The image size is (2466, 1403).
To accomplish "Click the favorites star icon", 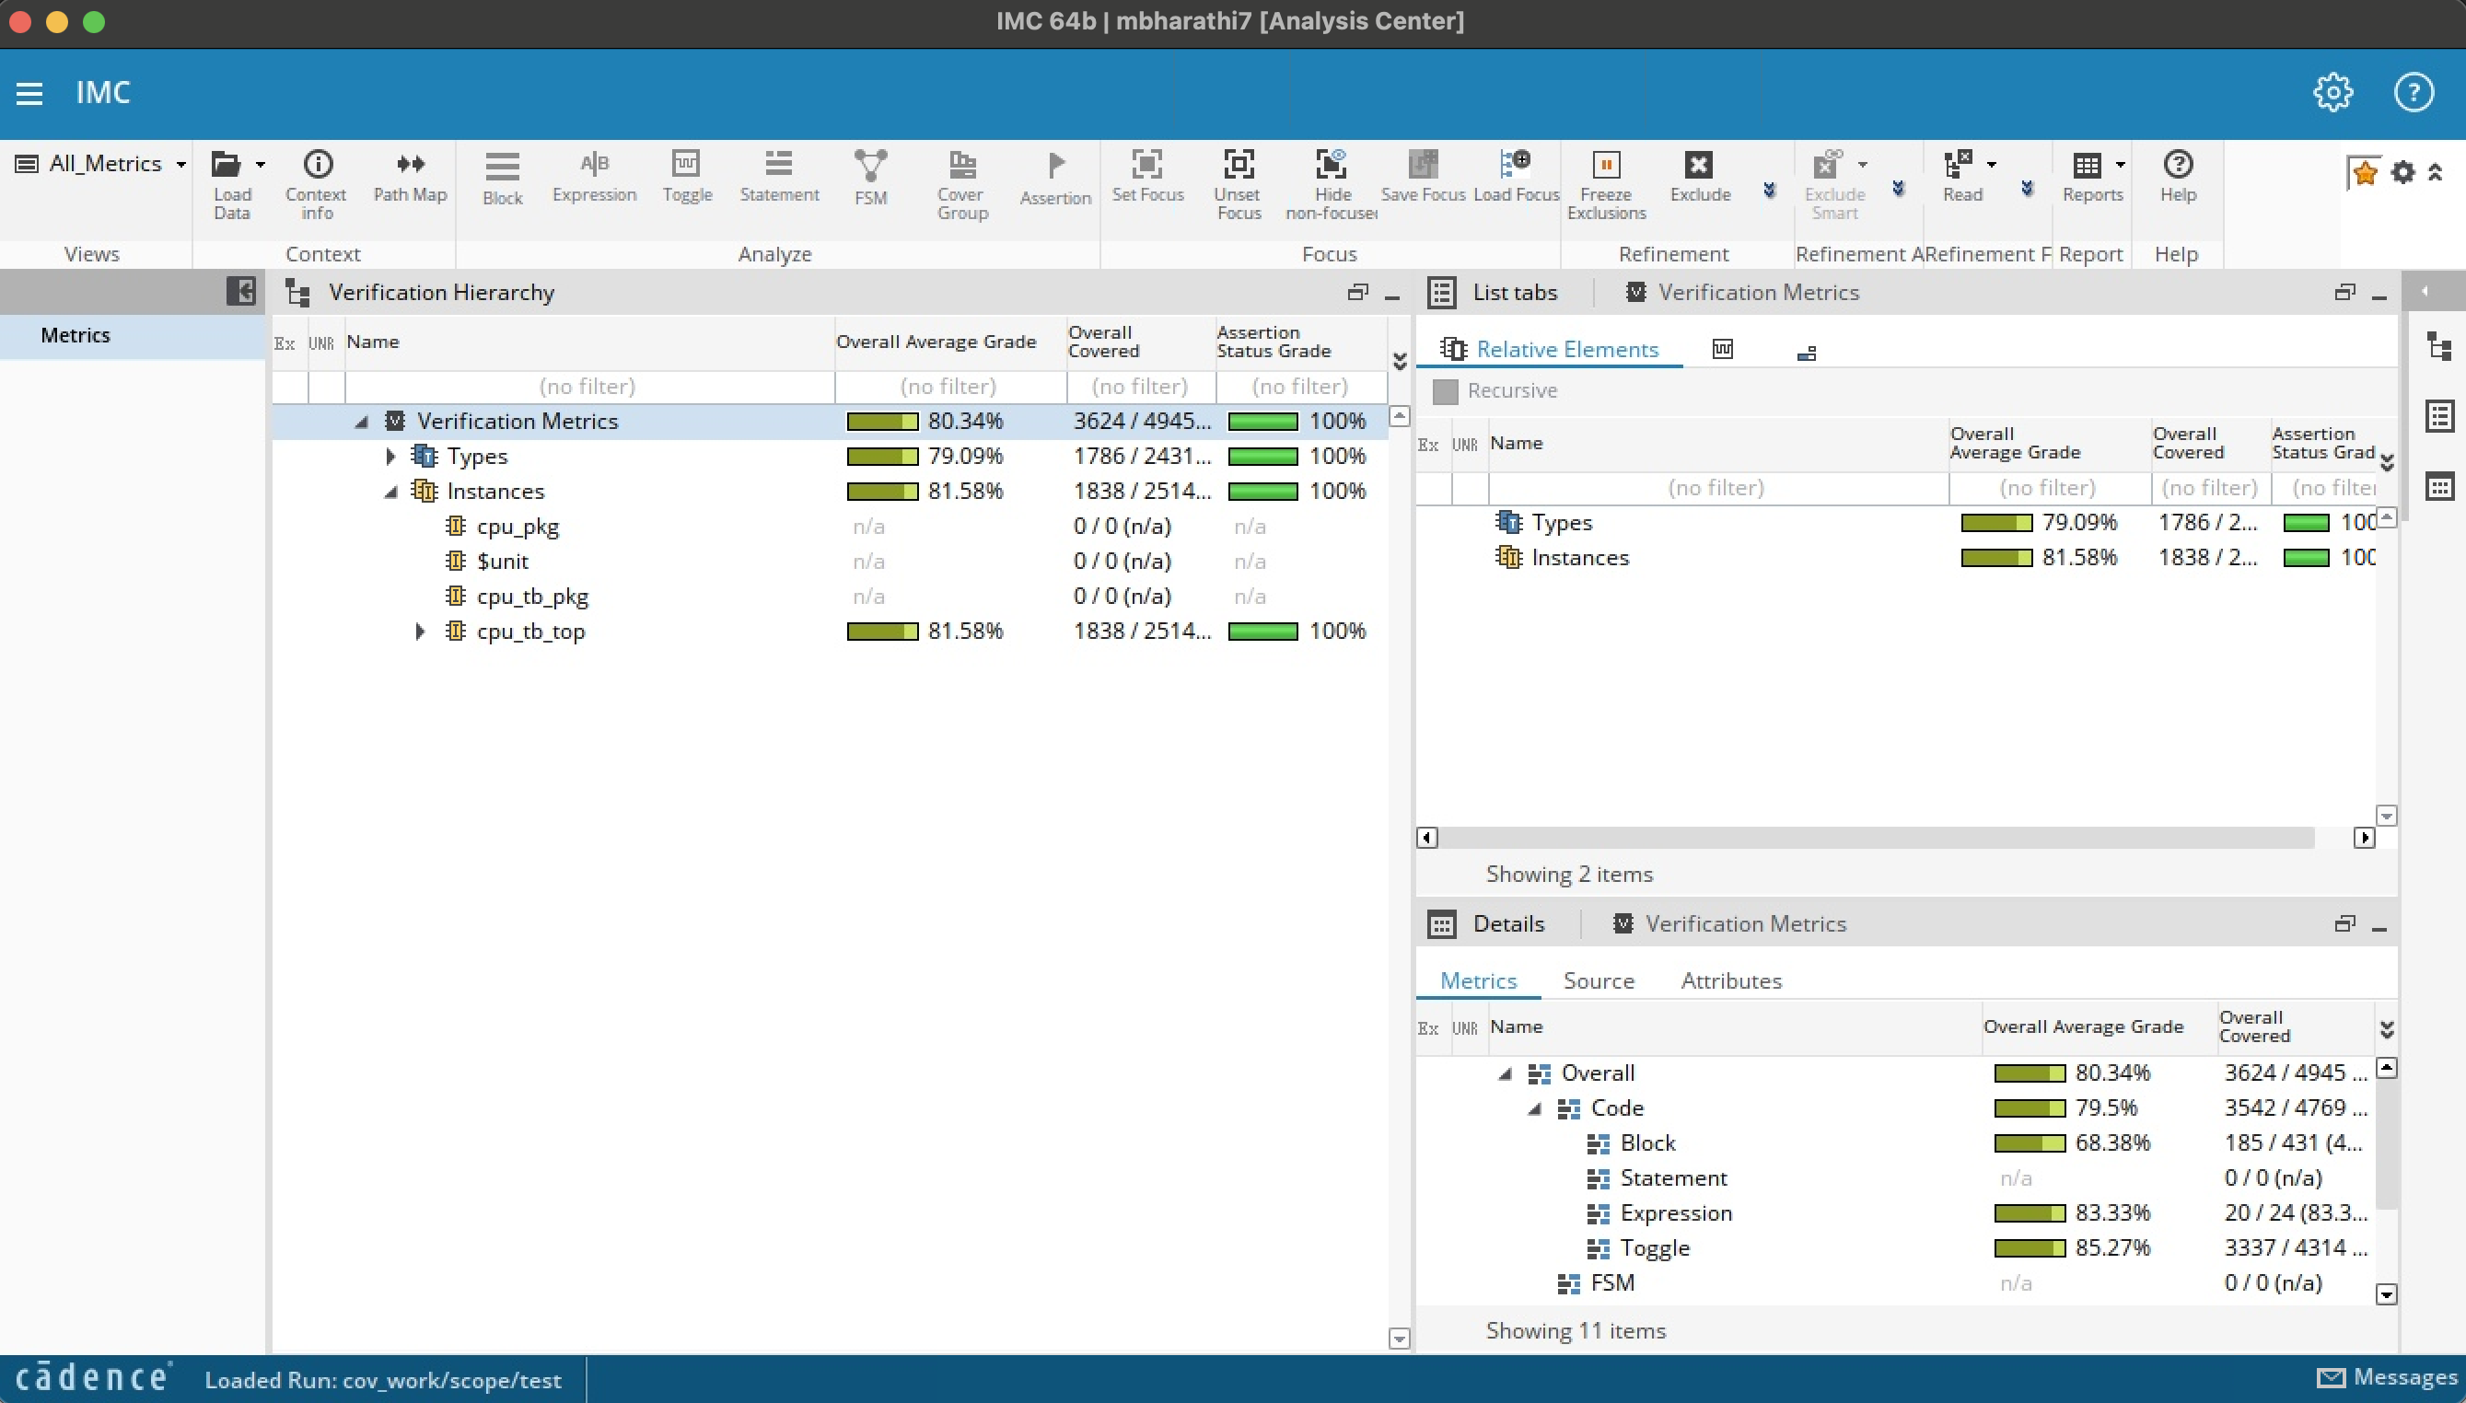I will (2364, 172).
